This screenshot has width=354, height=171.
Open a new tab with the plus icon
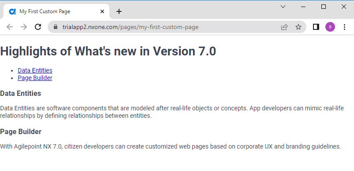(x=119, y=11)
